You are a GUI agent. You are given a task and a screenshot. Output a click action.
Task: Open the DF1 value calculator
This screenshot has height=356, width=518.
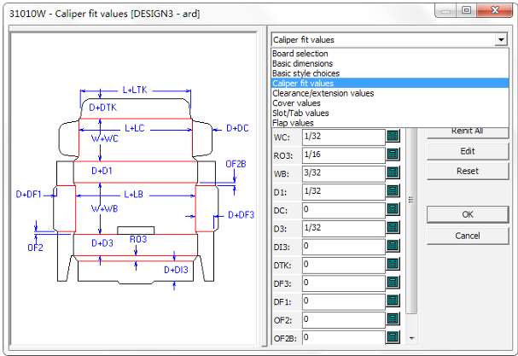click(393, 301)
